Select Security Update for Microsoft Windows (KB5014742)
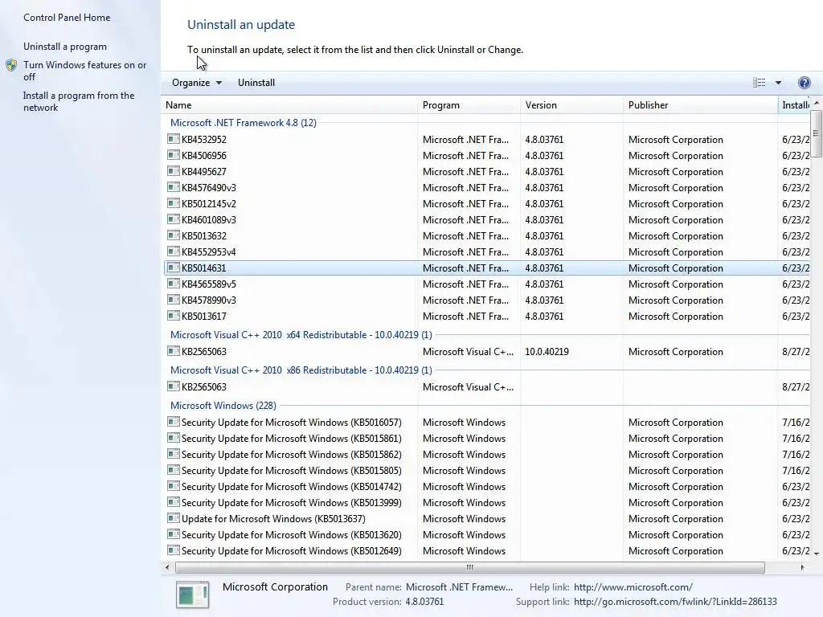The image size is (823, 617). tap(291, 486)
